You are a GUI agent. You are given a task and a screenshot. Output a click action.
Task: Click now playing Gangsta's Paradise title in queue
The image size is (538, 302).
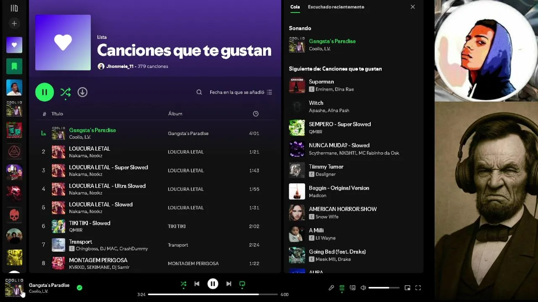332,41
